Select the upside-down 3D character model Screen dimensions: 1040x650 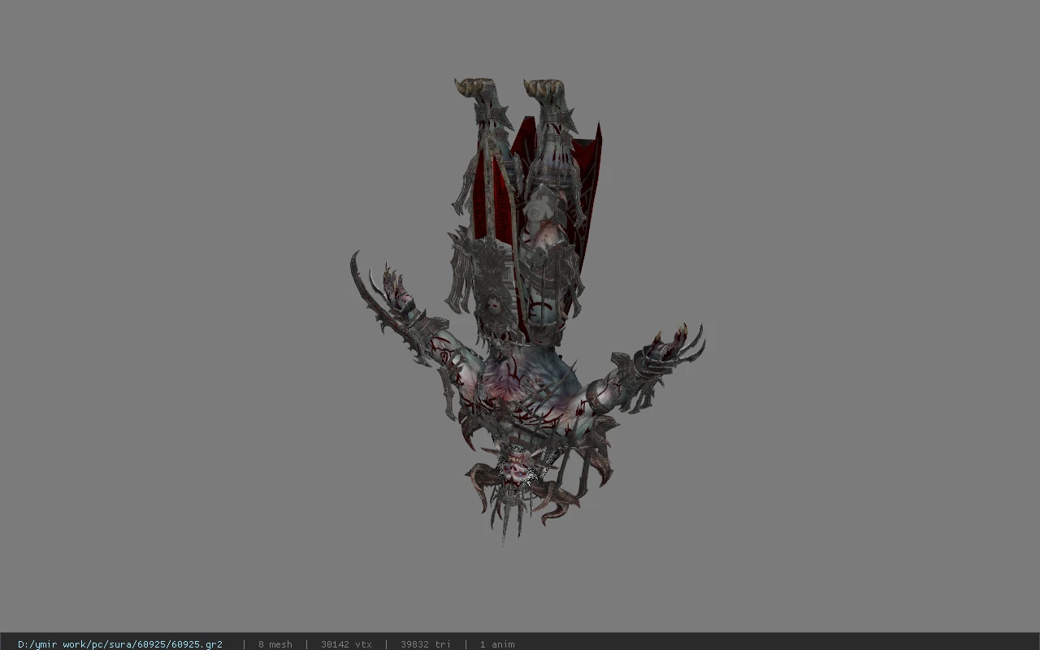[526, 313]
